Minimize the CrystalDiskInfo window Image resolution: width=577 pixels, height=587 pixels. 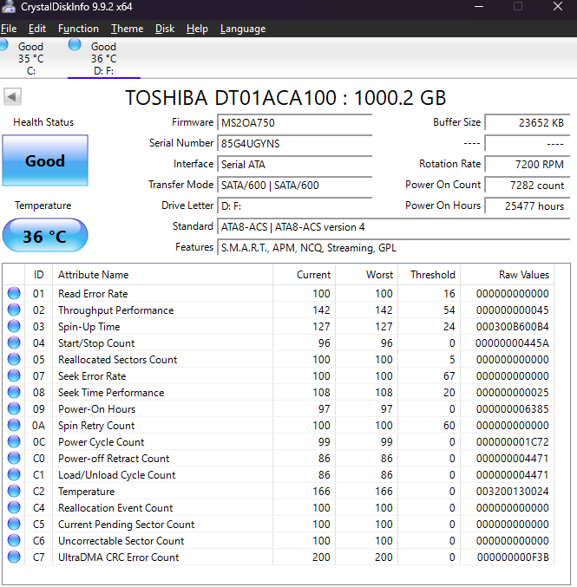pyautogui.click(x=479, y=7)
